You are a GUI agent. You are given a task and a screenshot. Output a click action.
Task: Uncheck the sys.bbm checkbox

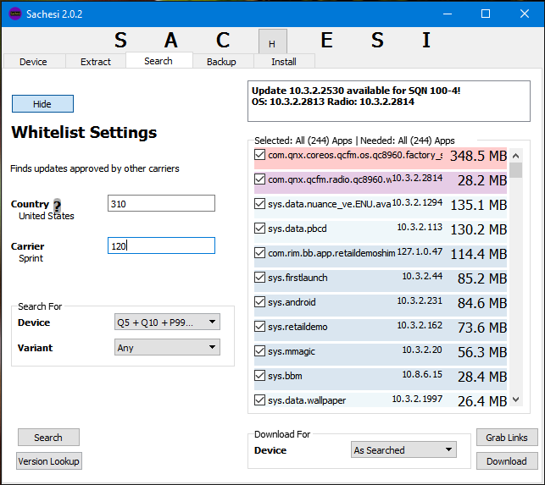tap(259, 375)
